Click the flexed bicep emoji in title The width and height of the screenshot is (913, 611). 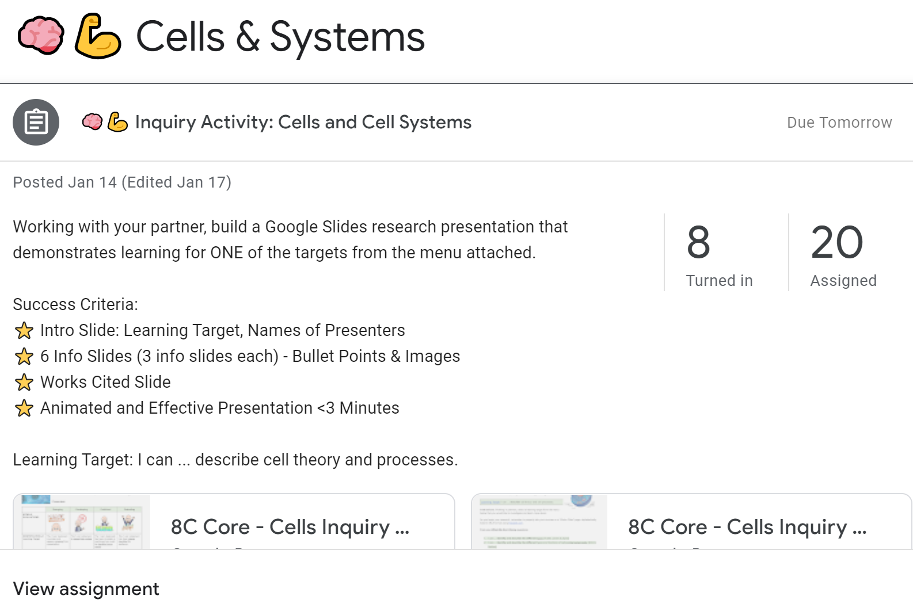point(97,36)
